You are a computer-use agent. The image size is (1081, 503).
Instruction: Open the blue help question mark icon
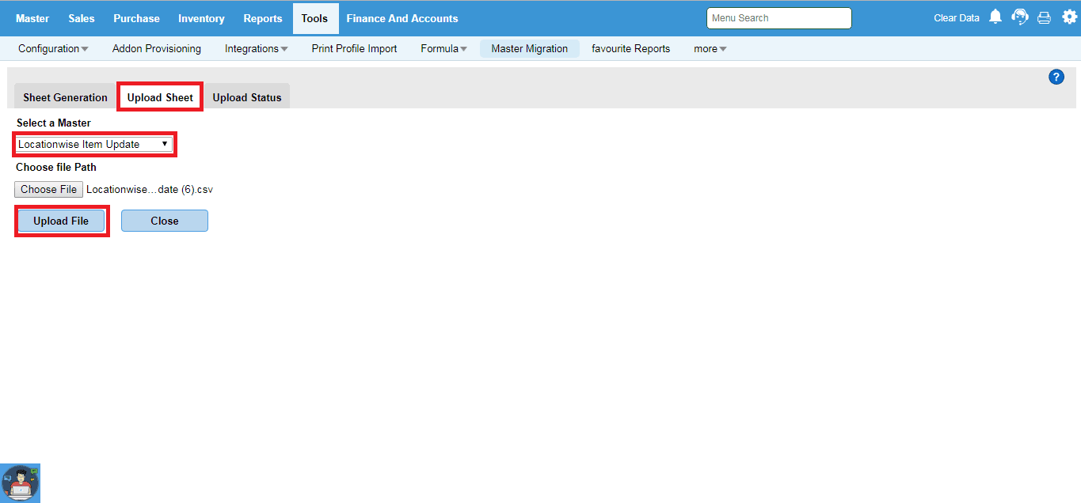1056,77
